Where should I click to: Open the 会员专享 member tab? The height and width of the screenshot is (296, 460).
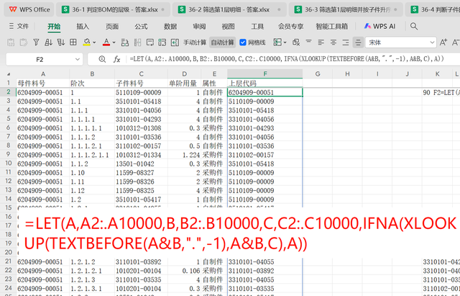(290, 27)
